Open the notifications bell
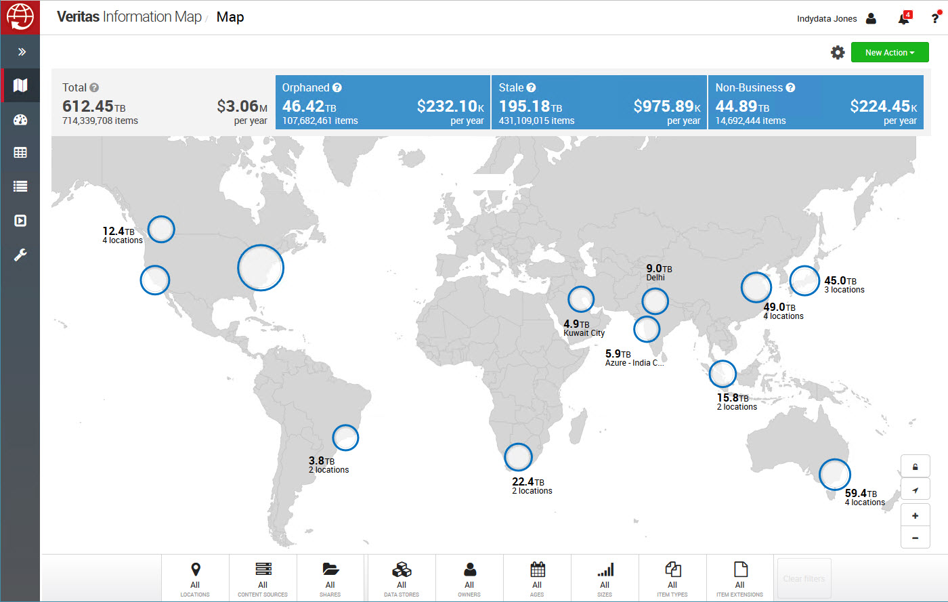The image size is (948, 602). 903,18
